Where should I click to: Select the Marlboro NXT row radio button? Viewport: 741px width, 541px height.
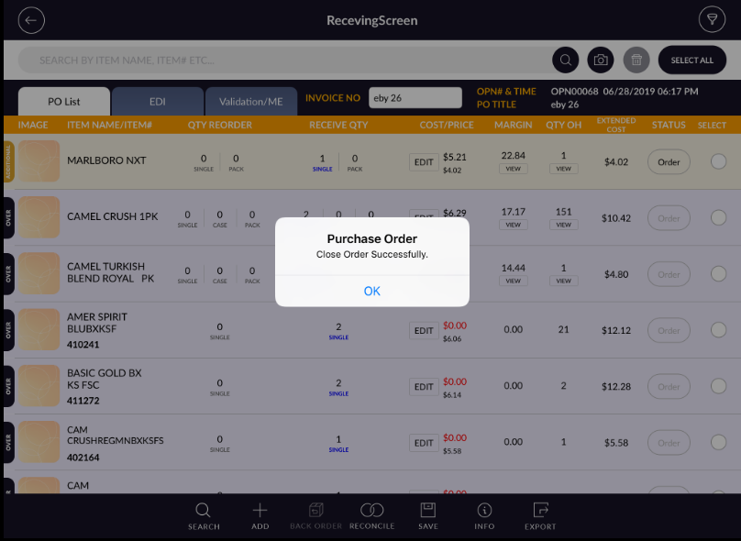(x=718, y=162)
